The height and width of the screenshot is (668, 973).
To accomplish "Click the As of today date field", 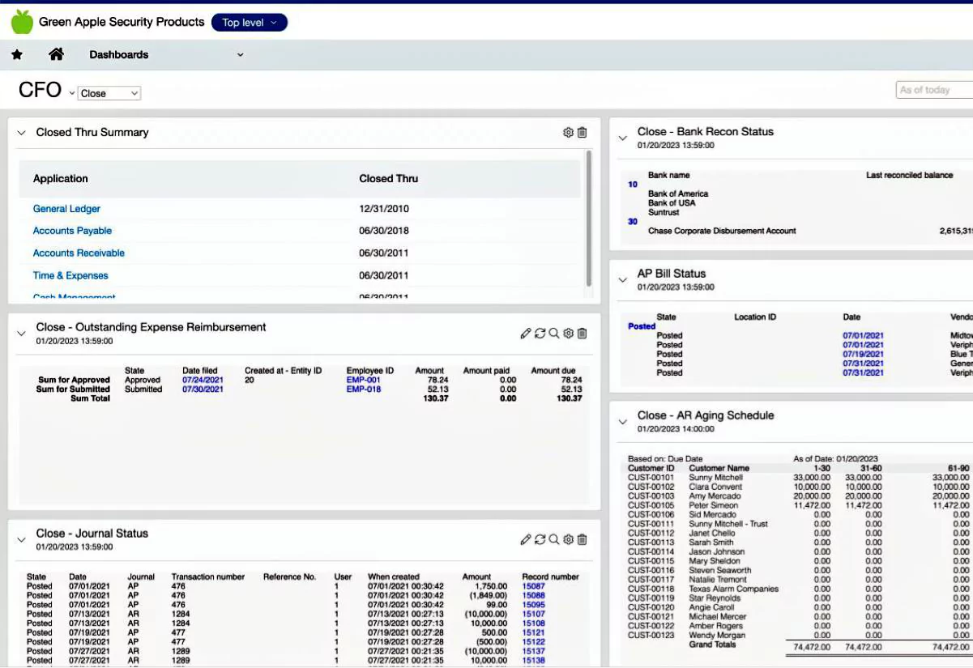I will point(933,90).
